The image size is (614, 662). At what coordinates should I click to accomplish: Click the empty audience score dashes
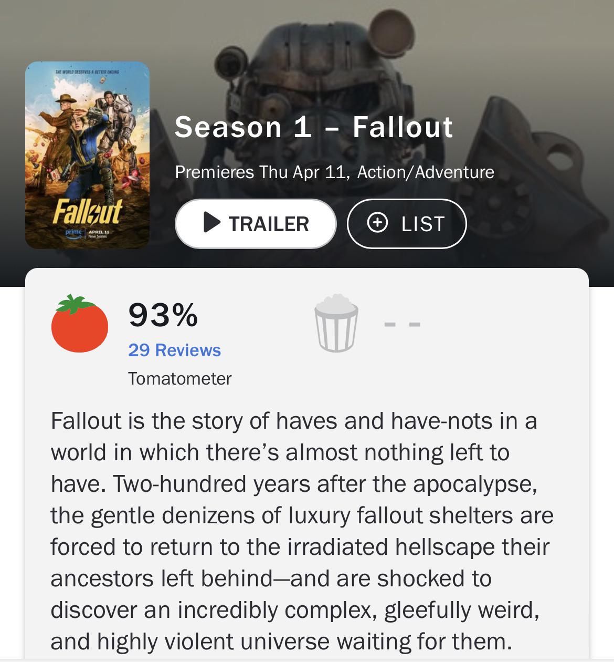[x=403, y=324]
